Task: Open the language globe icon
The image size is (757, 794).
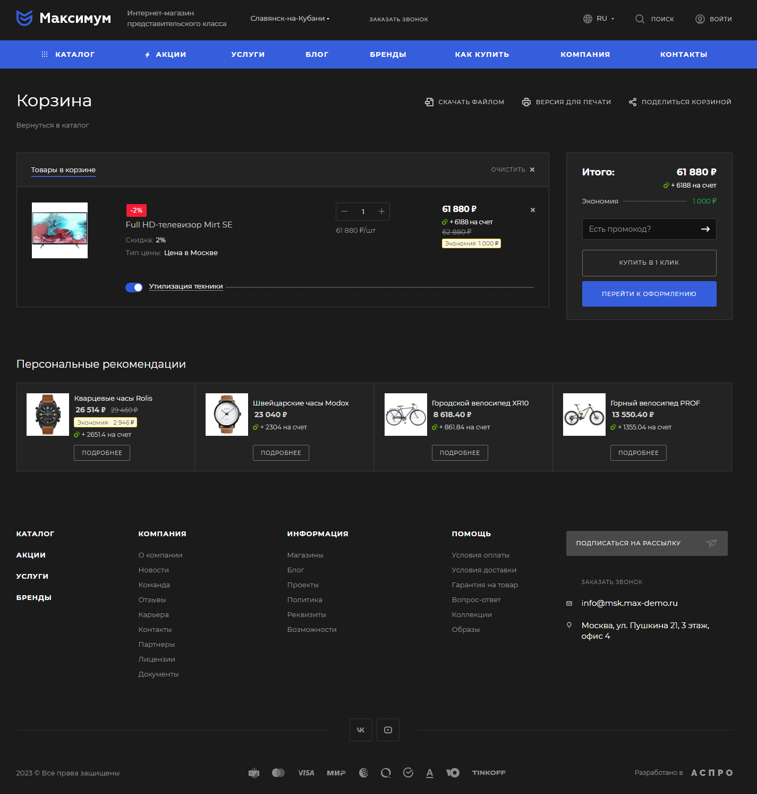Action: tap(588, 19)
